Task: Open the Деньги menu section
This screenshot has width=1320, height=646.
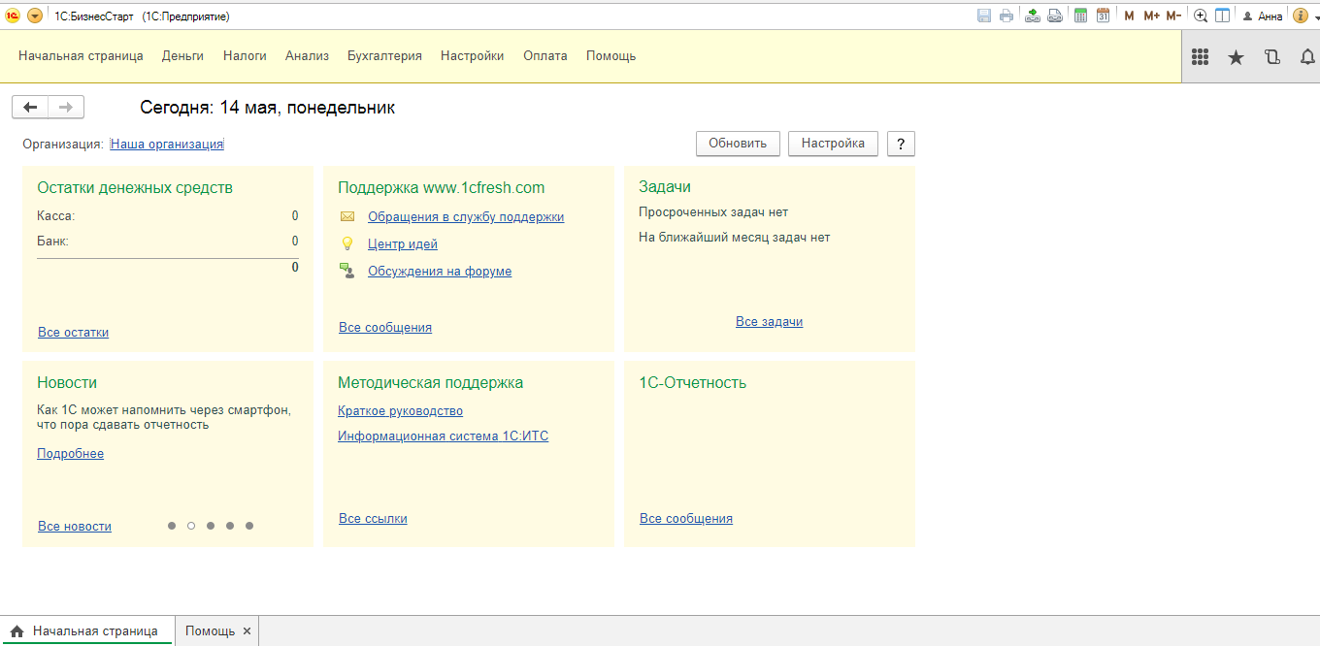Action: [182, 56]
